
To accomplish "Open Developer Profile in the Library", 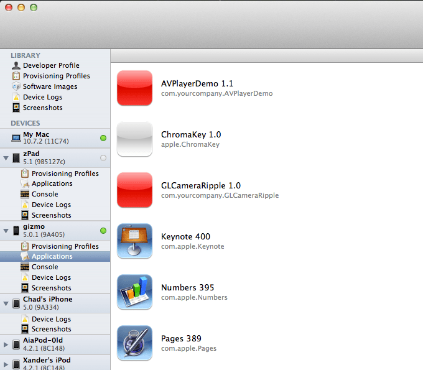I will 51,65.
